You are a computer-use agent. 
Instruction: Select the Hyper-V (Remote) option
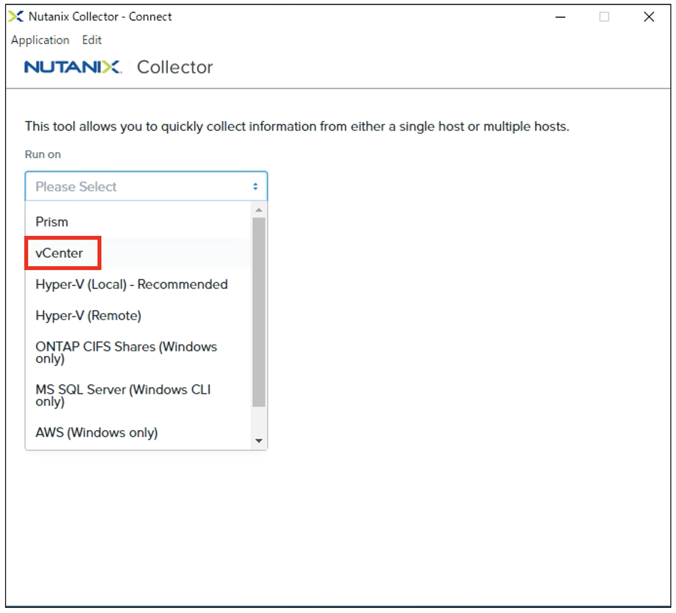click(x=138, y=316)
